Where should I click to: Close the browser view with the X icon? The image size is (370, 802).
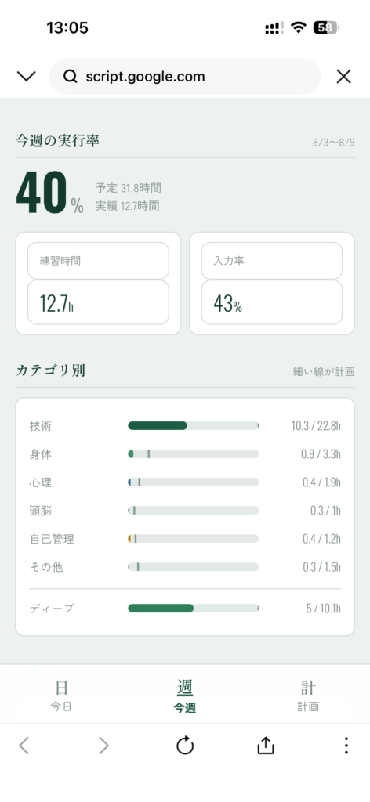pyautogui.click(x=343, y=76)
